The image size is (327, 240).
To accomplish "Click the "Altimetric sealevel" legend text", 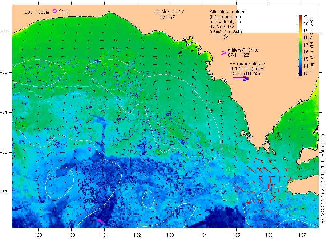I will point(228,12).
